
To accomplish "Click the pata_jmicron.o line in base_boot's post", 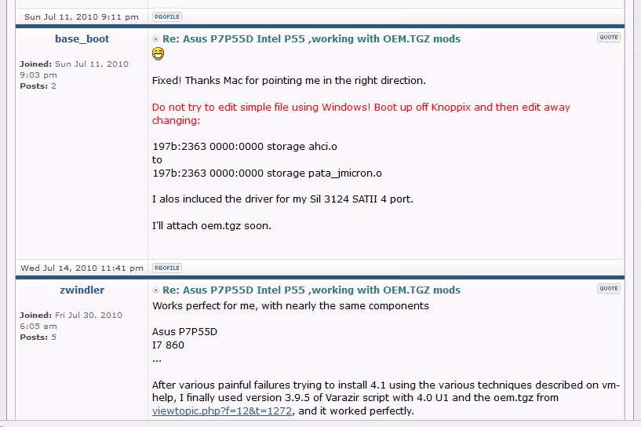I will pyautogui.click(x=267, y=173).
